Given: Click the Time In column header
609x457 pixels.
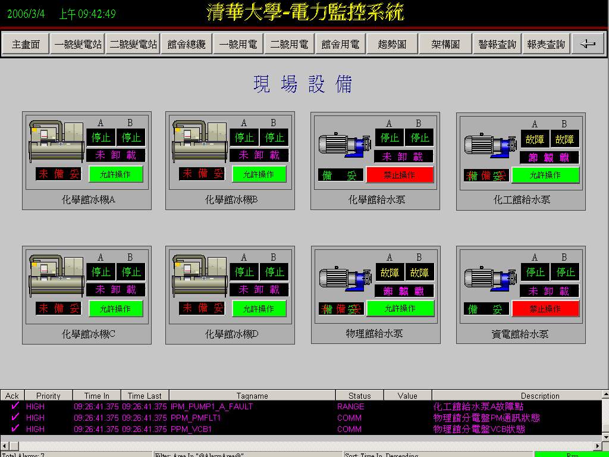Looking at the screenshot, I should (97, 396).
